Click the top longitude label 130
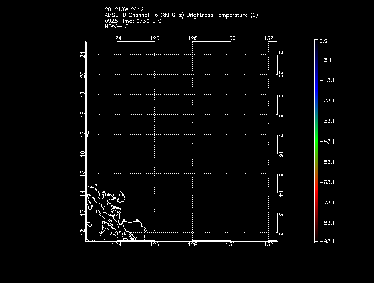 [231, 38]
